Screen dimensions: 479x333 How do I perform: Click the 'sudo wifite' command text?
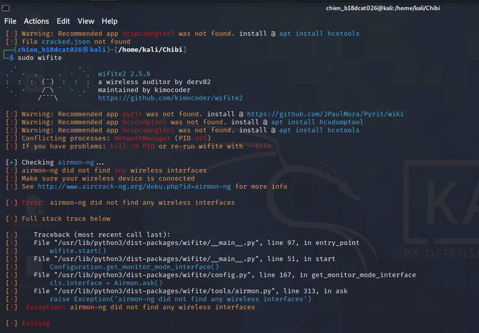(x=39, y=57)
